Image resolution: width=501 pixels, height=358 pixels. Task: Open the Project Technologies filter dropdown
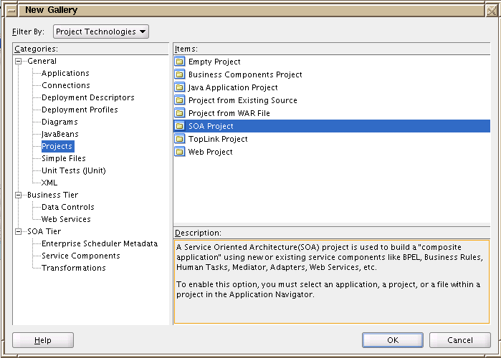[101, 32]
